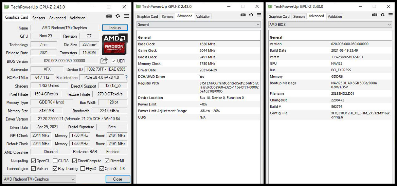
Task: Click the refresh icon in the right window
Action: tap(383, 15)
